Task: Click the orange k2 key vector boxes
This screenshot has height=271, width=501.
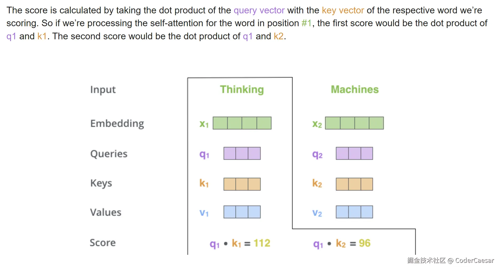Action: 354,184
